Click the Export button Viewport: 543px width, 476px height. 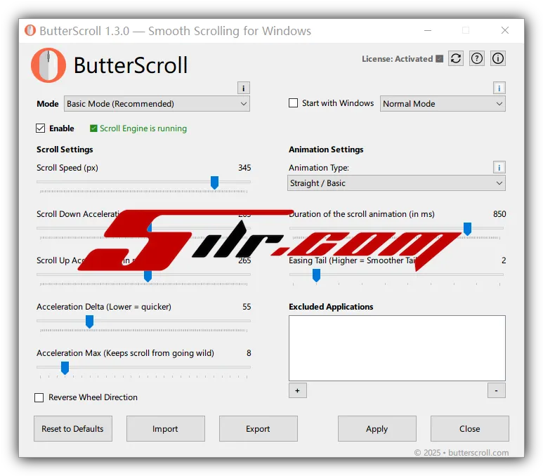point(258,428)
